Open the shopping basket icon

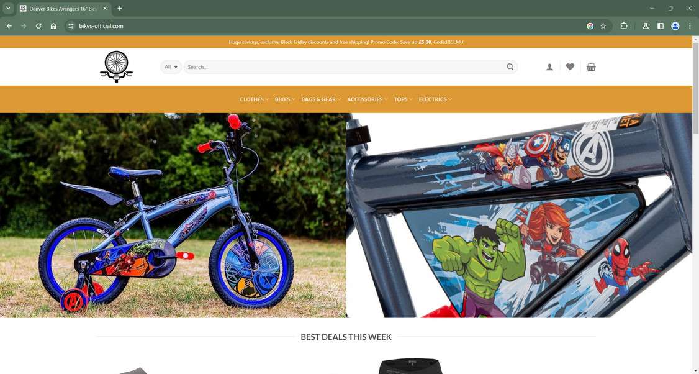[591, 67]
